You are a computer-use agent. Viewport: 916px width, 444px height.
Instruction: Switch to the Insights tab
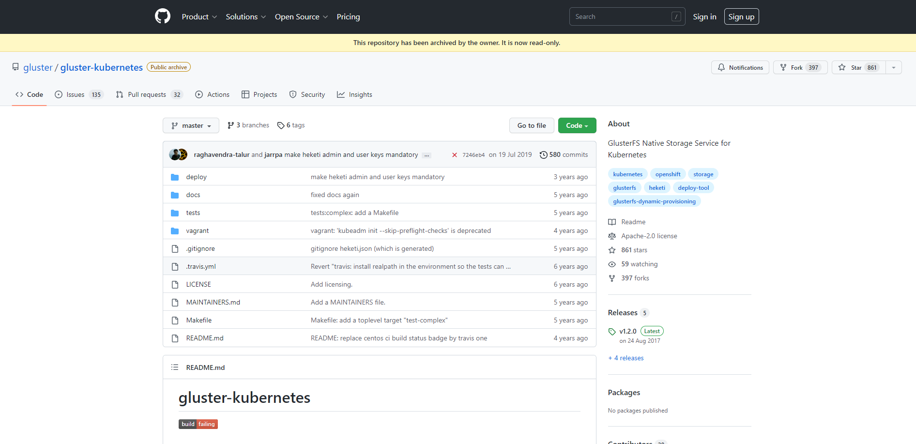355,94
